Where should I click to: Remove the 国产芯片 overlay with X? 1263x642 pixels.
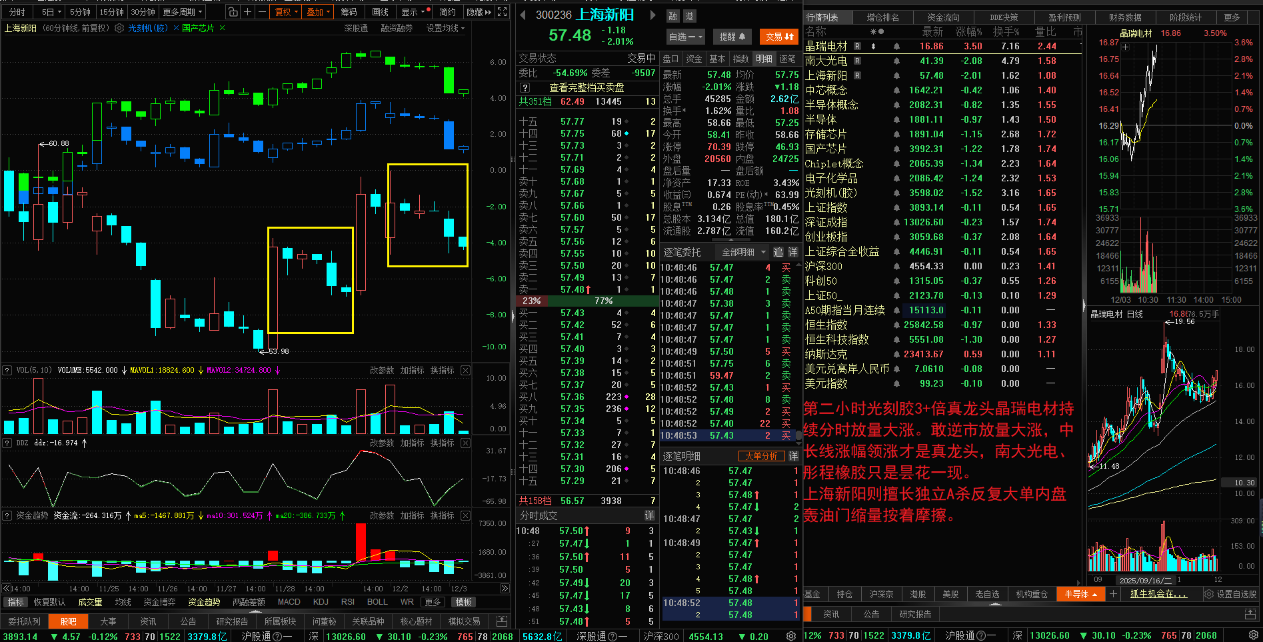(222, 28)
